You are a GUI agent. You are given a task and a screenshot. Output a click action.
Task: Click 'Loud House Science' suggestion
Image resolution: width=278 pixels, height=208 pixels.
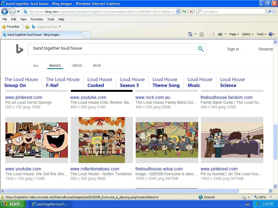tap(232, 82)
